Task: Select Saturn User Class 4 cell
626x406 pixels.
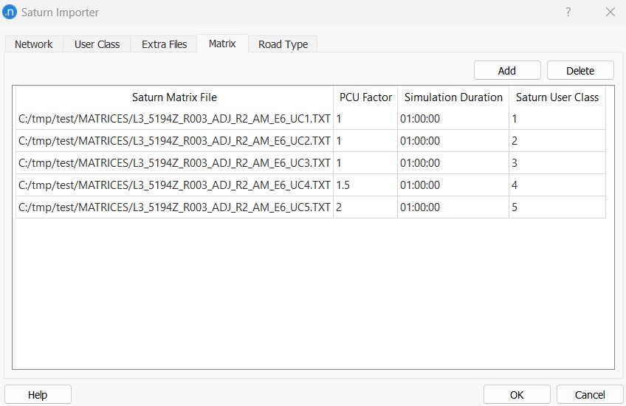Action: (x=557, y=185)
